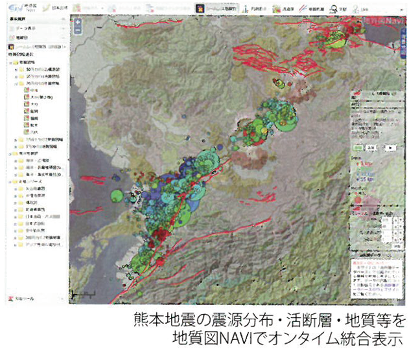Screen dimensions: 420x349
Task: Click the icon beside データ表示 accordion header
Action: (x=11, y=28)
